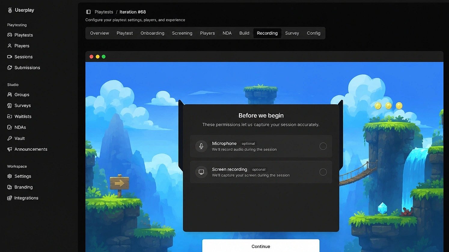
Task: Open Playtests in the sidebar
Action: 24,35
